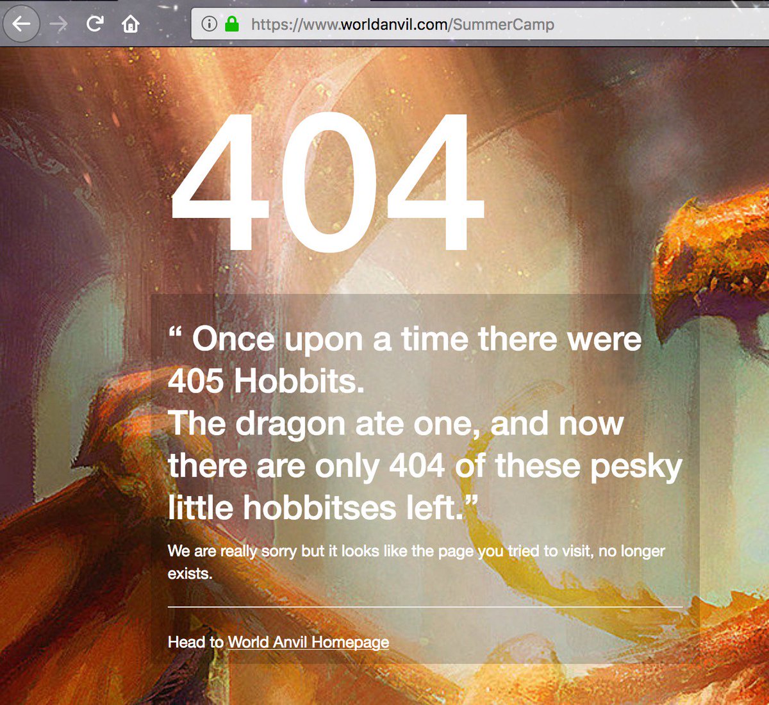Screen dimensions: 769x705
Task: Click the line "little hobbitses left."
Action: [322, 508]
